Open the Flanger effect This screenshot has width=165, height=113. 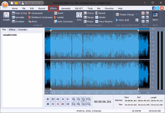pos(89,17)
